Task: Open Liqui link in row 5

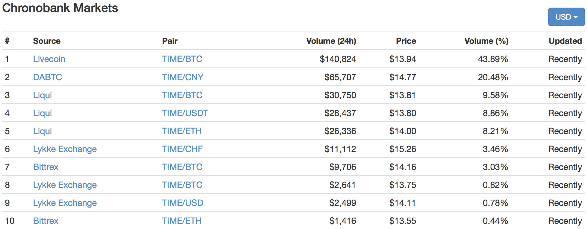Action: pyautogui.click(x=42, y=131)
